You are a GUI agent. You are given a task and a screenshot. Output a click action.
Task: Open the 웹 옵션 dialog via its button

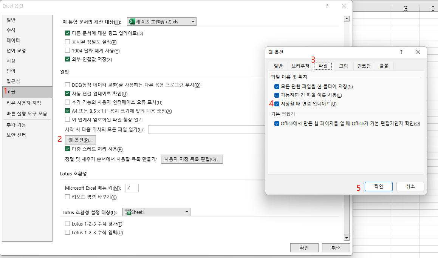pyautogui.click(x=80, y=140)
